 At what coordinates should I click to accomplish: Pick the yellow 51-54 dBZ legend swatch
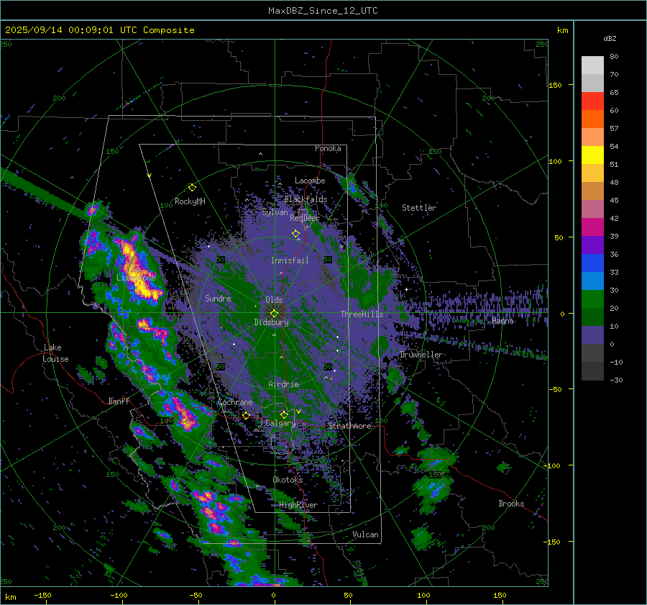(592, 155)
